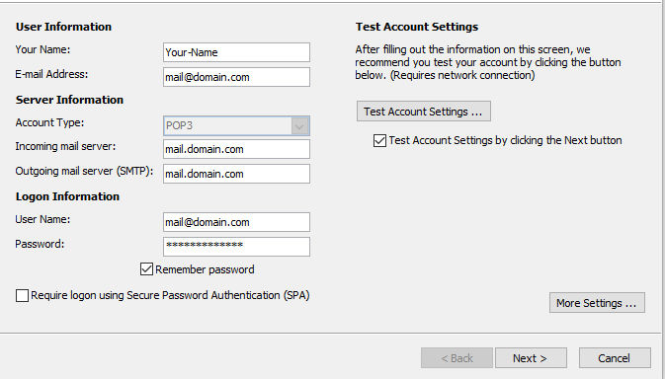Click the User Information heading
The width and height of the screenshot is (665, 379).
(63, 27)
